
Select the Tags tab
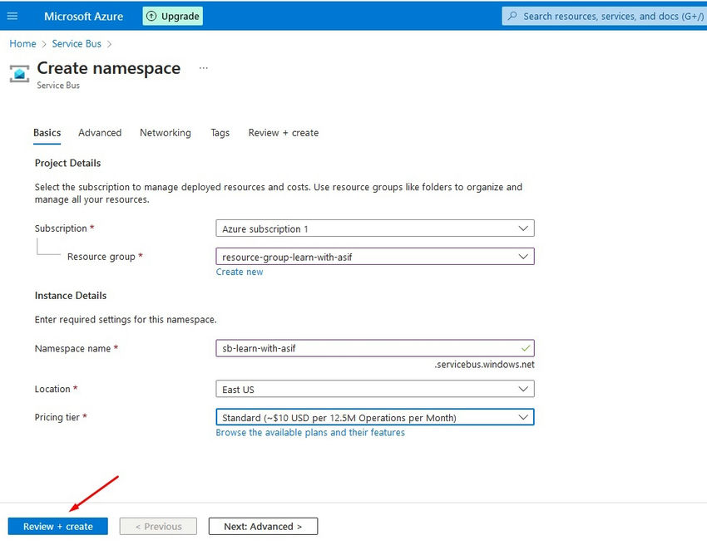tap(220, 133)
